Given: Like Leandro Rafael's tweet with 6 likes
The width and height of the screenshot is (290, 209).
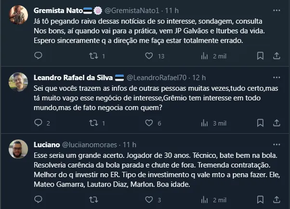Looking at the screenshot, I should 149,123.
